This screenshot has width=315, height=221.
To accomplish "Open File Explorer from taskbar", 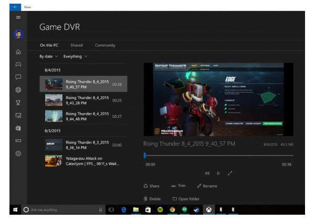I will pyautogui.click(x=136, y=209).
